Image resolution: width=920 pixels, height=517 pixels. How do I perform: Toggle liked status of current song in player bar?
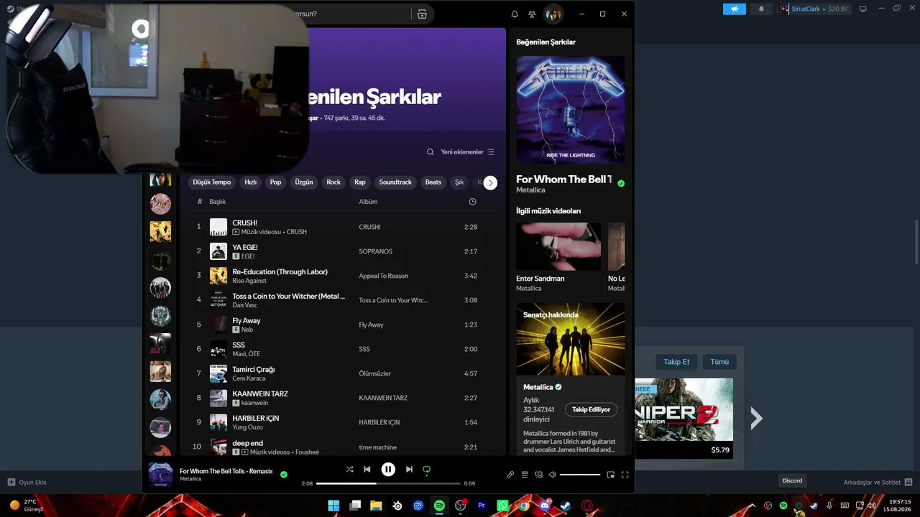284,475
